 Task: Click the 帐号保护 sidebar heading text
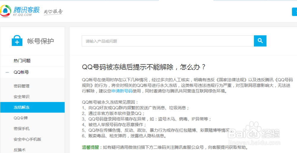click(40, 41)
